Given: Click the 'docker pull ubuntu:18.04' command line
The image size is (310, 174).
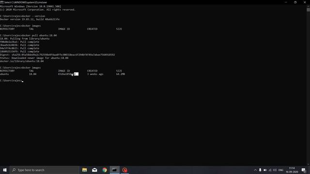Looking at the screenshot, I should 28,35.
